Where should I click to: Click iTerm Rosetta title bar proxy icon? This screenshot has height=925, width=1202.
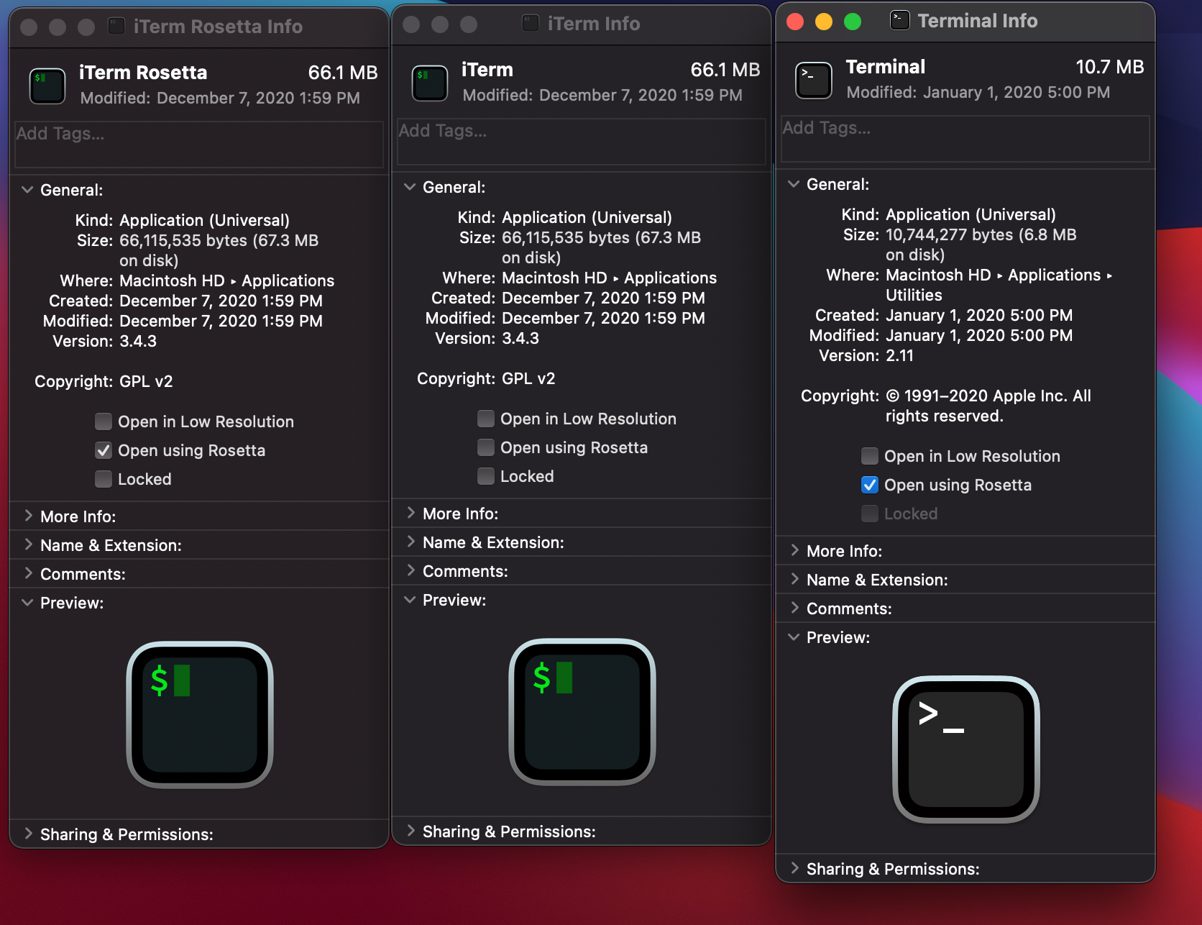[x=116, y=27]
